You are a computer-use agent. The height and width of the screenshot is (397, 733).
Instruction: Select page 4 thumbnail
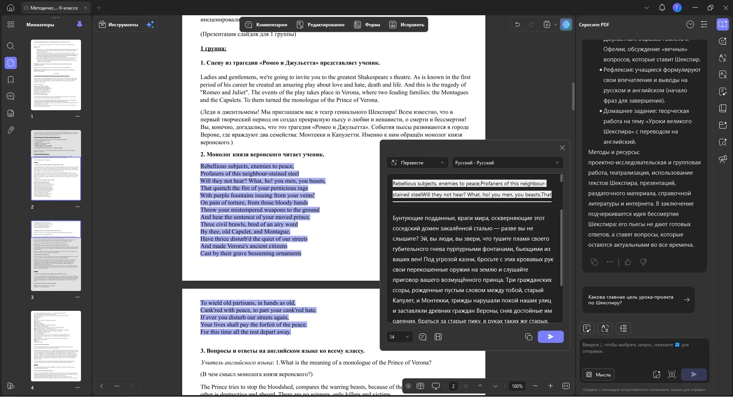(x=56, y=346)
